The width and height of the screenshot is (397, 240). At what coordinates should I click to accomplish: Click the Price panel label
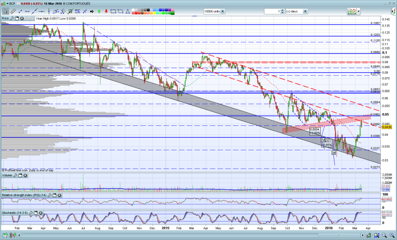(5, 18)
